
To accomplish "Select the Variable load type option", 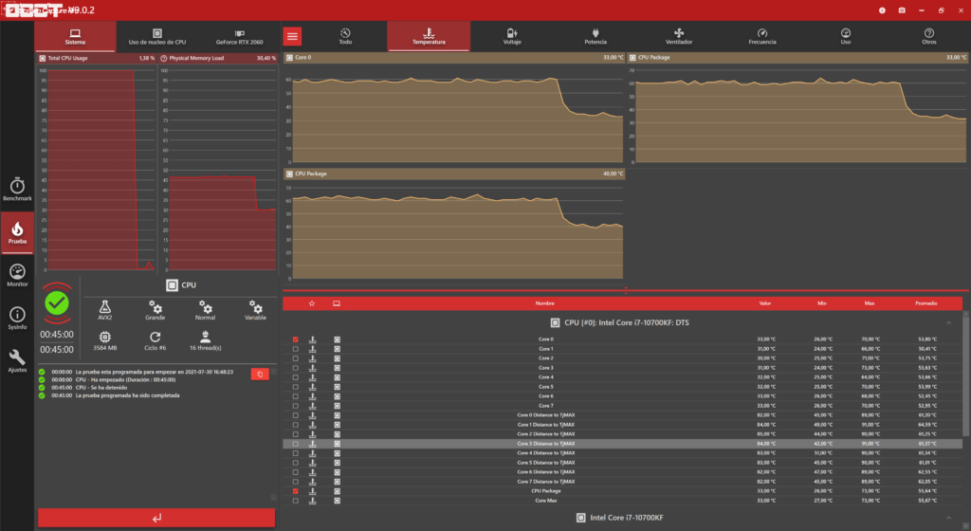I will click(x=255, y=310).
